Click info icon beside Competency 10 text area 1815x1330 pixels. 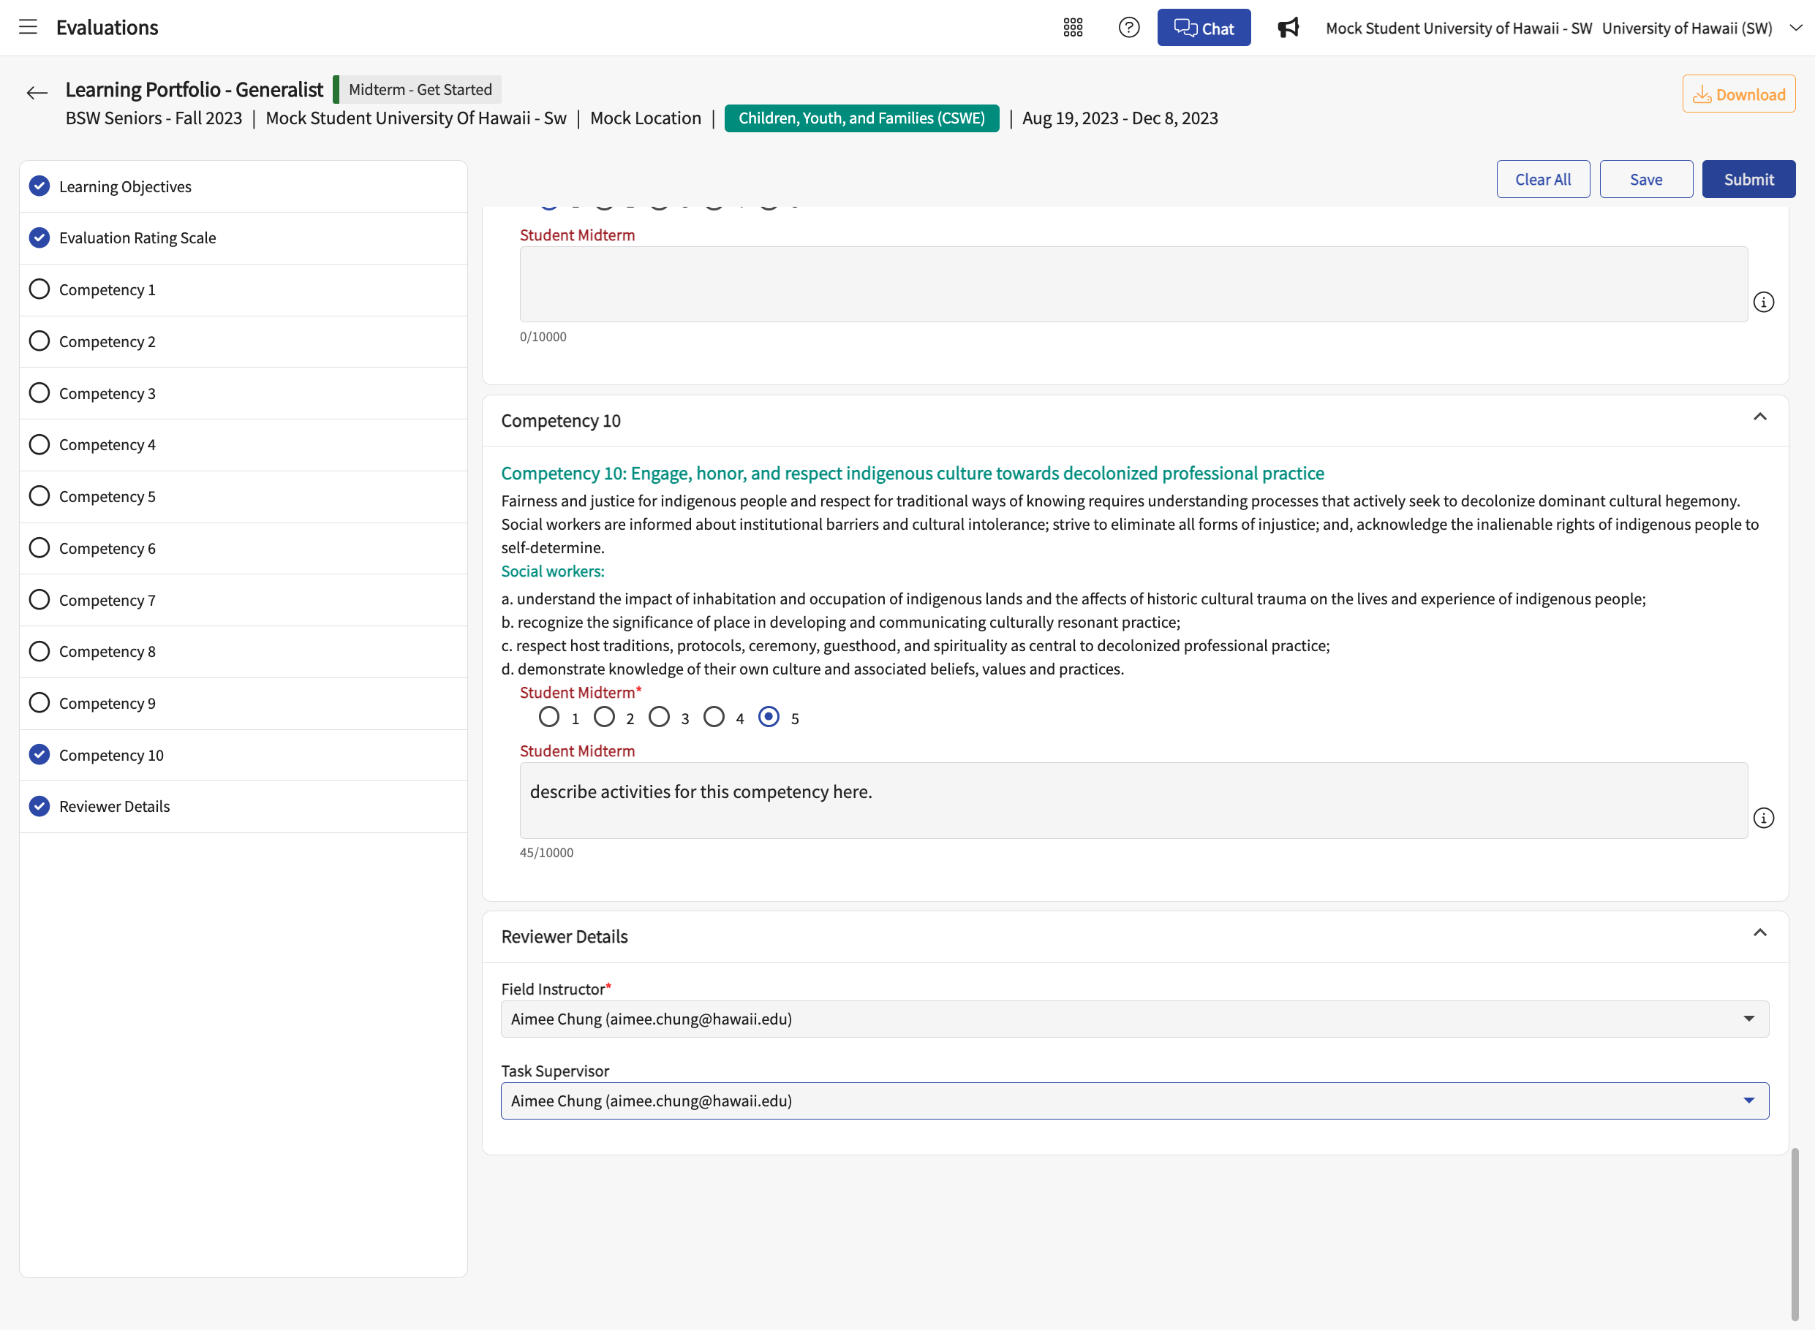pos(1763,818)
